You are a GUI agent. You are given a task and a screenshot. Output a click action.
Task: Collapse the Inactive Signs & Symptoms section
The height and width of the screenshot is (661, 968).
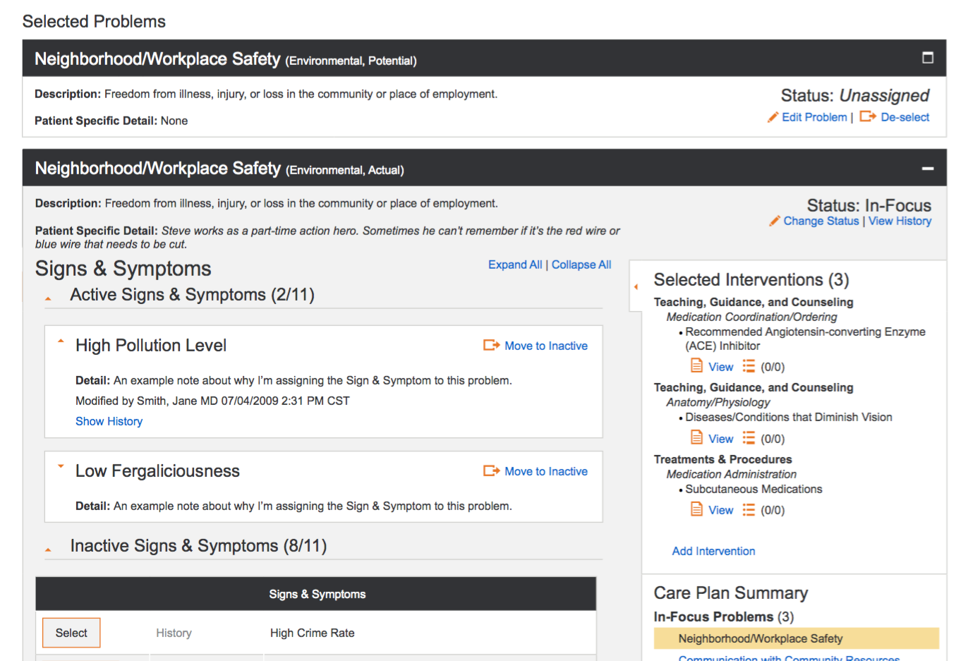pos(48,548)
